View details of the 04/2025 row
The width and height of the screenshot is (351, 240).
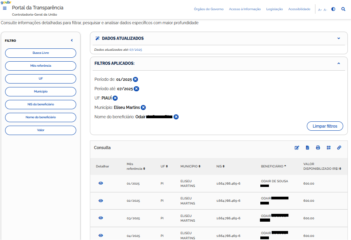[x=101, y=235]
